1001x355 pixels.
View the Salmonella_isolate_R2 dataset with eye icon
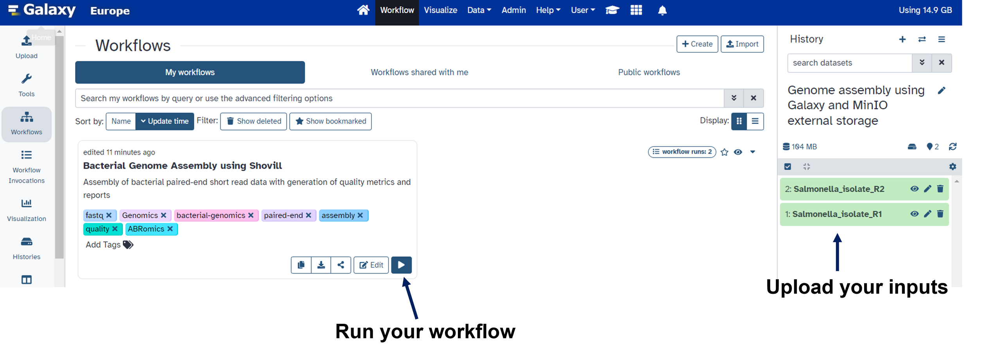[x=914, y=189]
